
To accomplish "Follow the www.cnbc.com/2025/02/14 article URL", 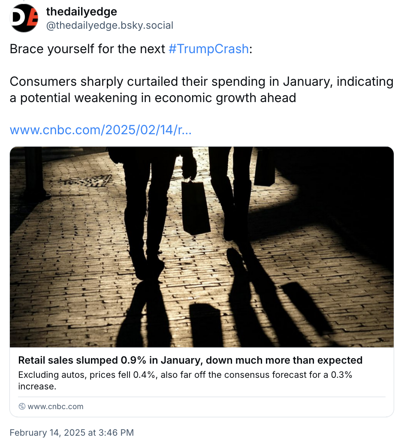I will [100, 130].
